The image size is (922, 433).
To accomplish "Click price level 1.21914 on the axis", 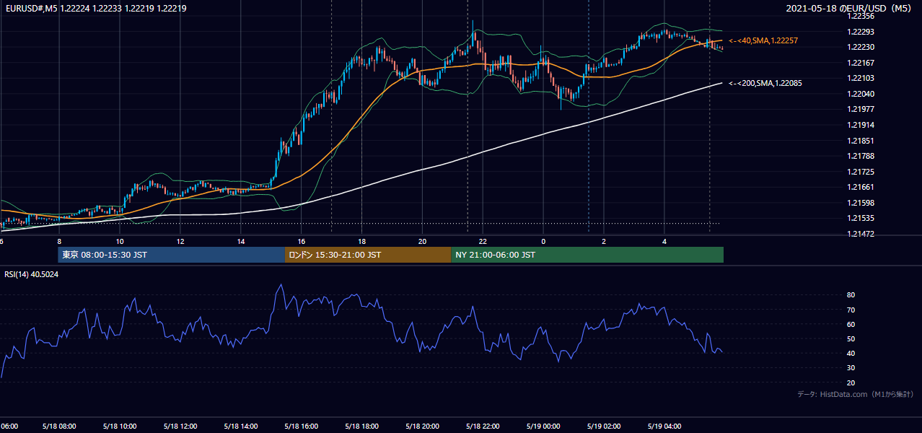I will [861, 125].
